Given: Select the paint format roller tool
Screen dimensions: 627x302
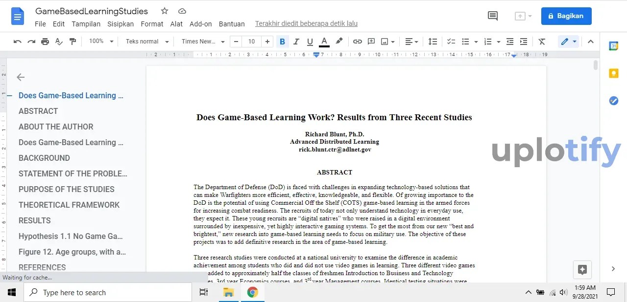Looking at the screenshot, I should 72,42.
